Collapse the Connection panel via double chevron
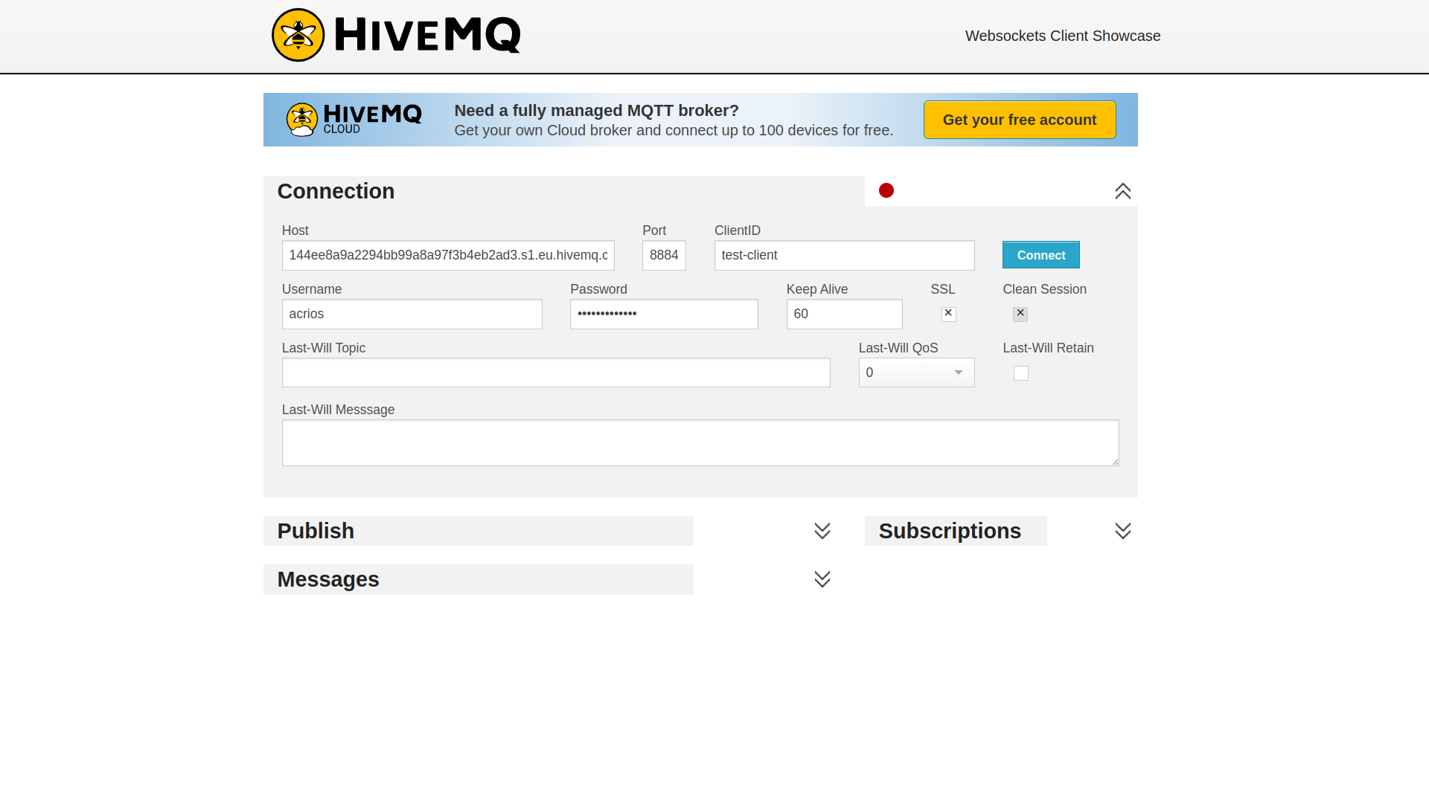This screenshot has width=1429, height=803. tap(1122, 190)
